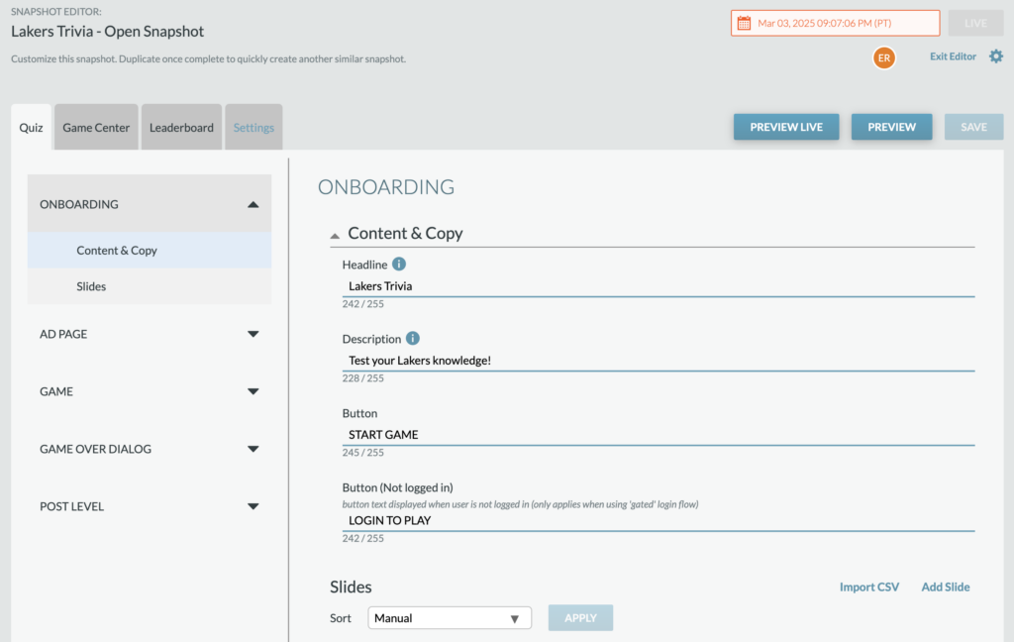Switch to the Game Center tab

pos(96,128)
